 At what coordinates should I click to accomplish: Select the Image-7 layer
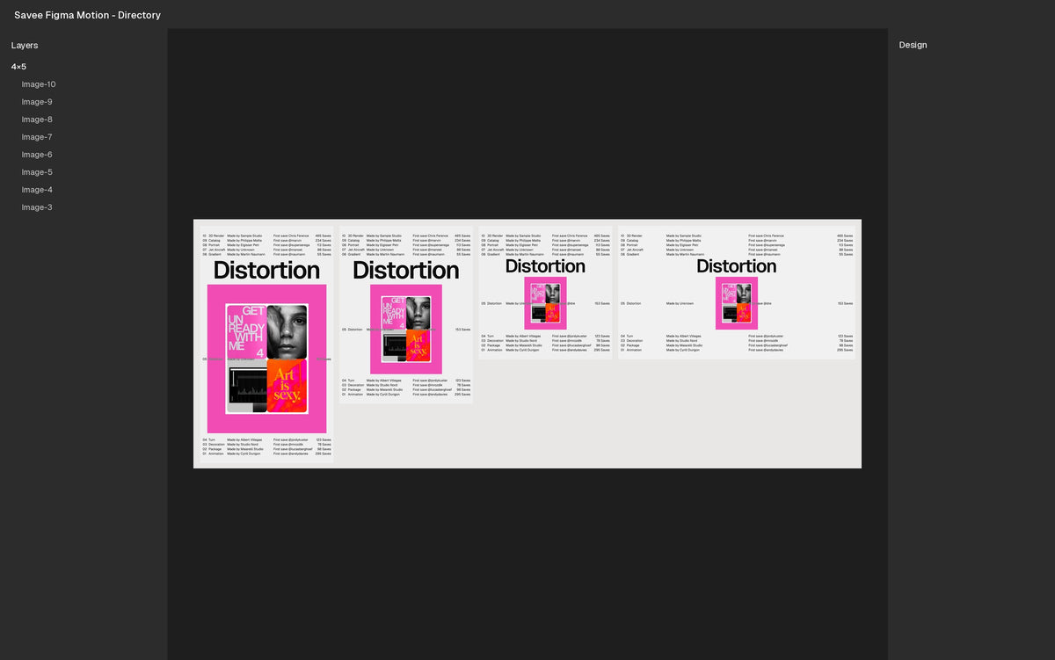37,137
